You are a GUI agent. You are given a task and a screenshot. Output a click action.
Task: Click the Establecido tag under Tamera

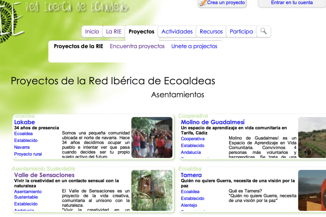(x=192, y=198)
